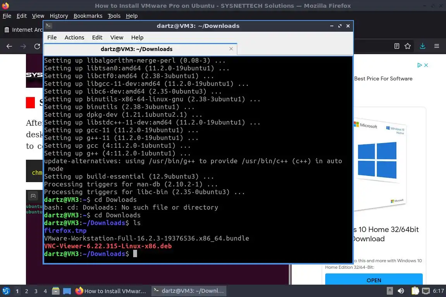
Task: Open terminal Edit menu
Action: [97, 38]
